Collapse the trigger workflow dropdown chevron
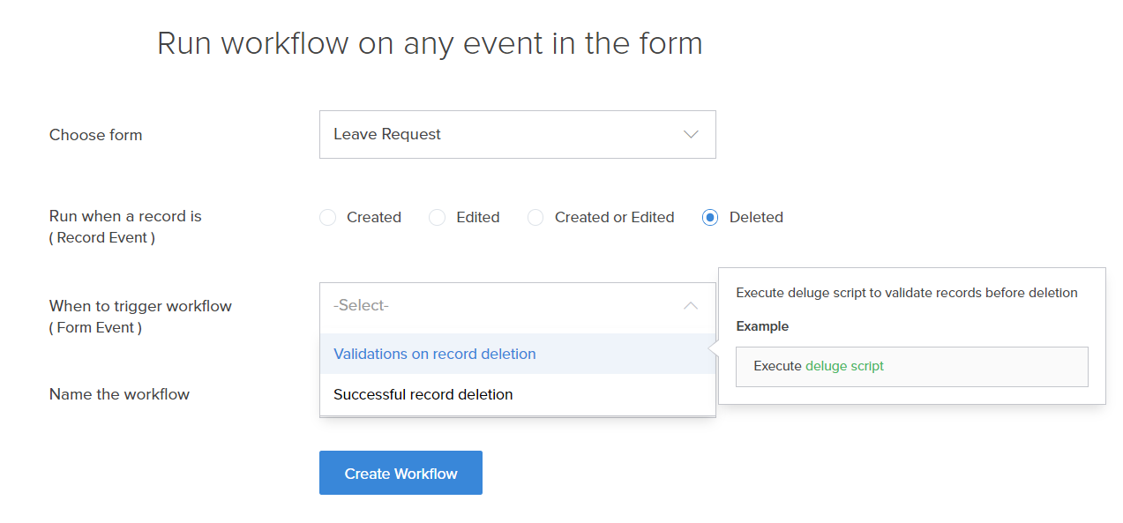This screenshot has height=523, width=1123. tap(692, 303)
